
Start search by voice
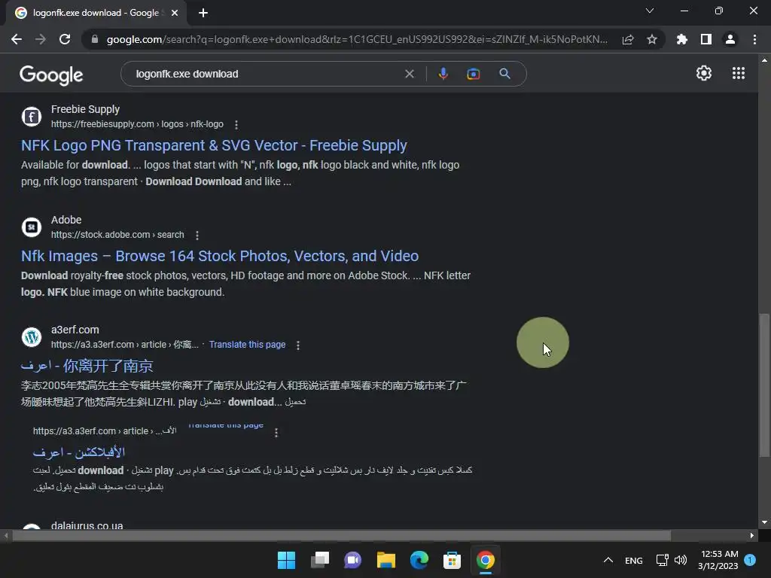tap(443, 74)
